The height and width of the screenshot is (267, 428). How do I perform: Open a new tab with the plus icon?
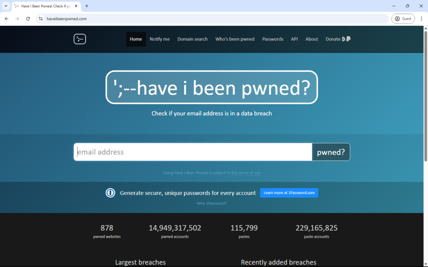(87, 6)
